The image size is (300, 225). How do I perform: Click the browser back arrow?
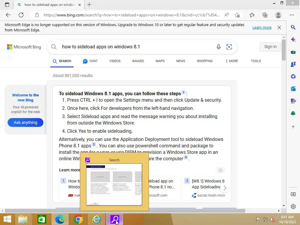click(x=8, y=15)
